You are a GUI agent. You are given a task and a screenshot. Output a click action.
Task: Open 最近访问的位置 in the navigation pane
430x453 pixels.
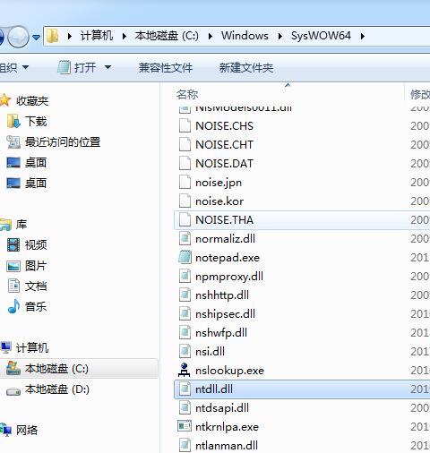coord(63,142)
